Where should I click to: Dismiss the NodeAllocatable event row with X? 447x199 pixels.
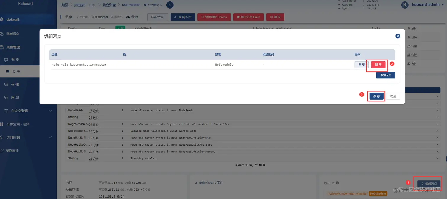coord(438,131)
